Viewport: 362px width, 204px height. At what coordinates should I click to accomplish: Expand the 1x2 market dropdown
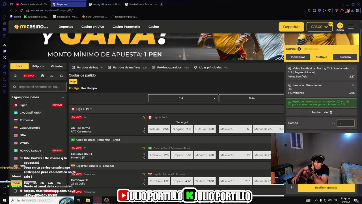click(183, 98)
